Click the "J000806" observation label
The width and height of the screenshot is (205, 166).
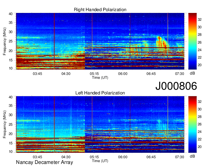pos(176,86)
